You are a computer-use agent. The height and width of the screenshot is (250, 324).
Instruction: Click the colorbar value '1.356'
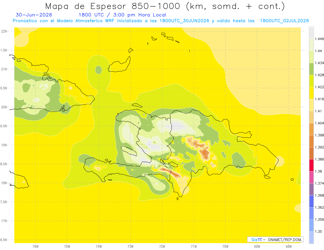coord(320,220)
